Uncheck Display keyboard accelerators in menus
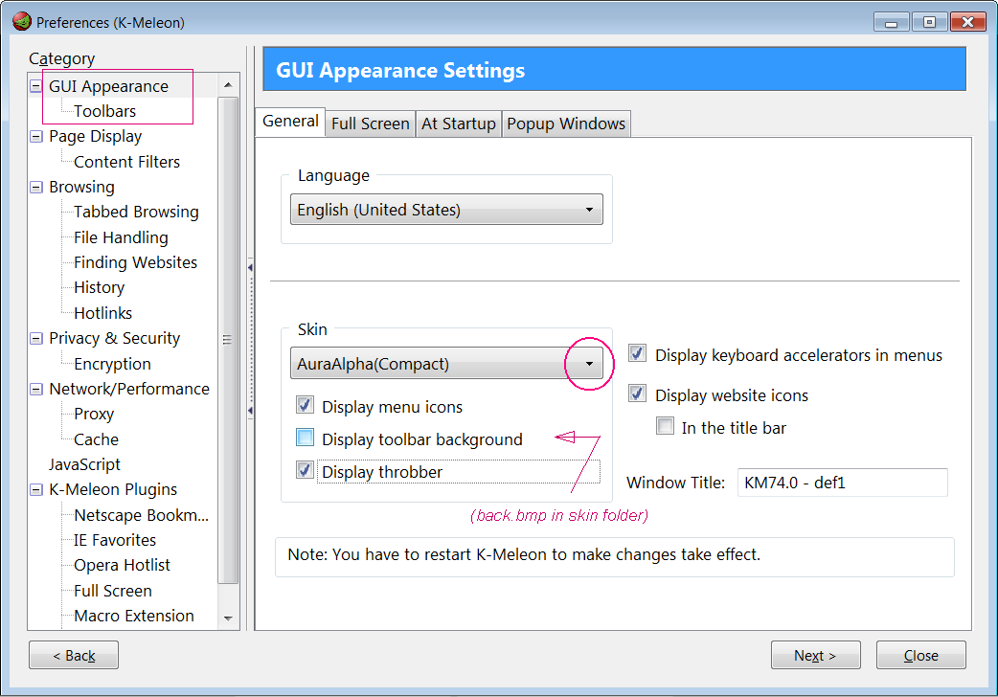This screenshot has height=697, width=998. [638, 354]
